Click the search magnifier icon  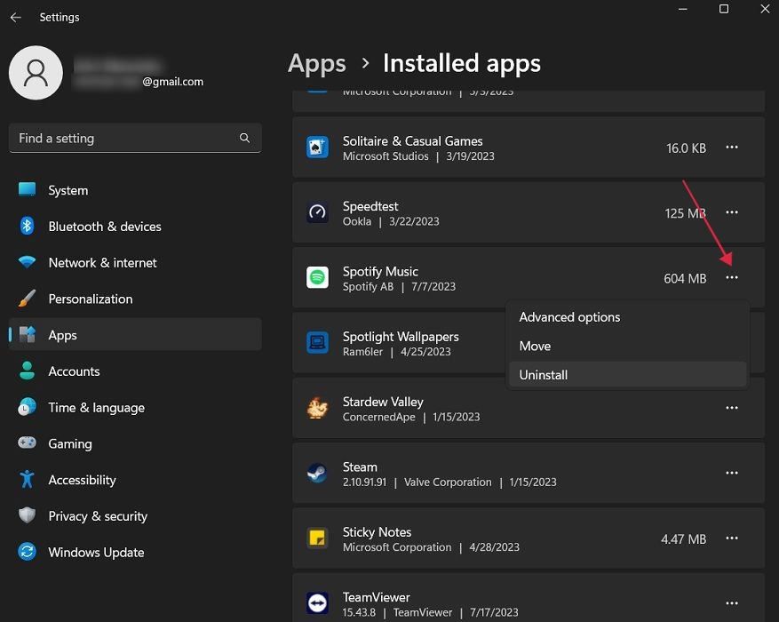[x=244, y=139]
